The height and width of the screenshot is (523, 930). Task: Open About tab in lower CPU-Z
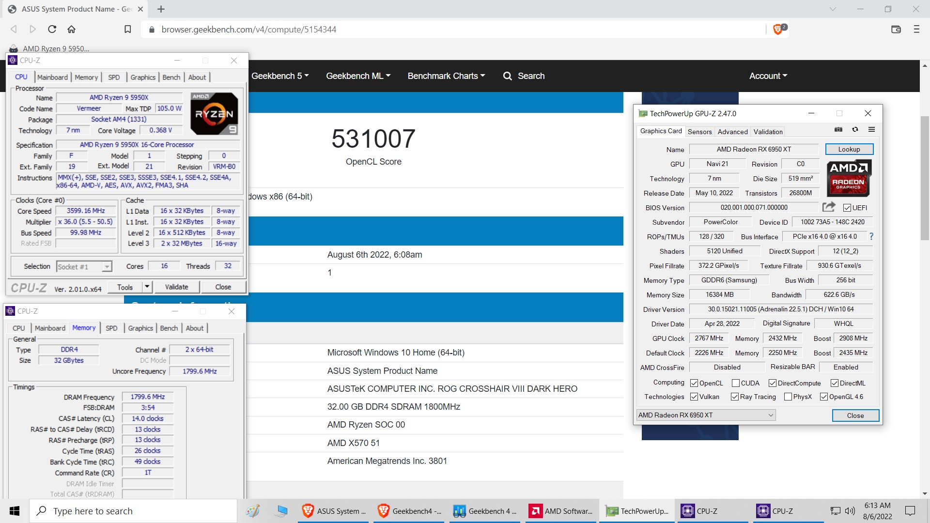click(x=195, y=328)
